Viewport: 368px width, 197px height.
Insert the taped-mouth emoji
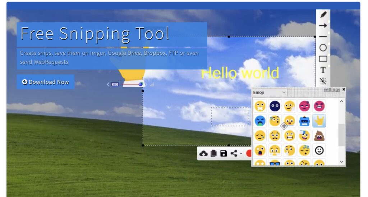click(260, 106)
